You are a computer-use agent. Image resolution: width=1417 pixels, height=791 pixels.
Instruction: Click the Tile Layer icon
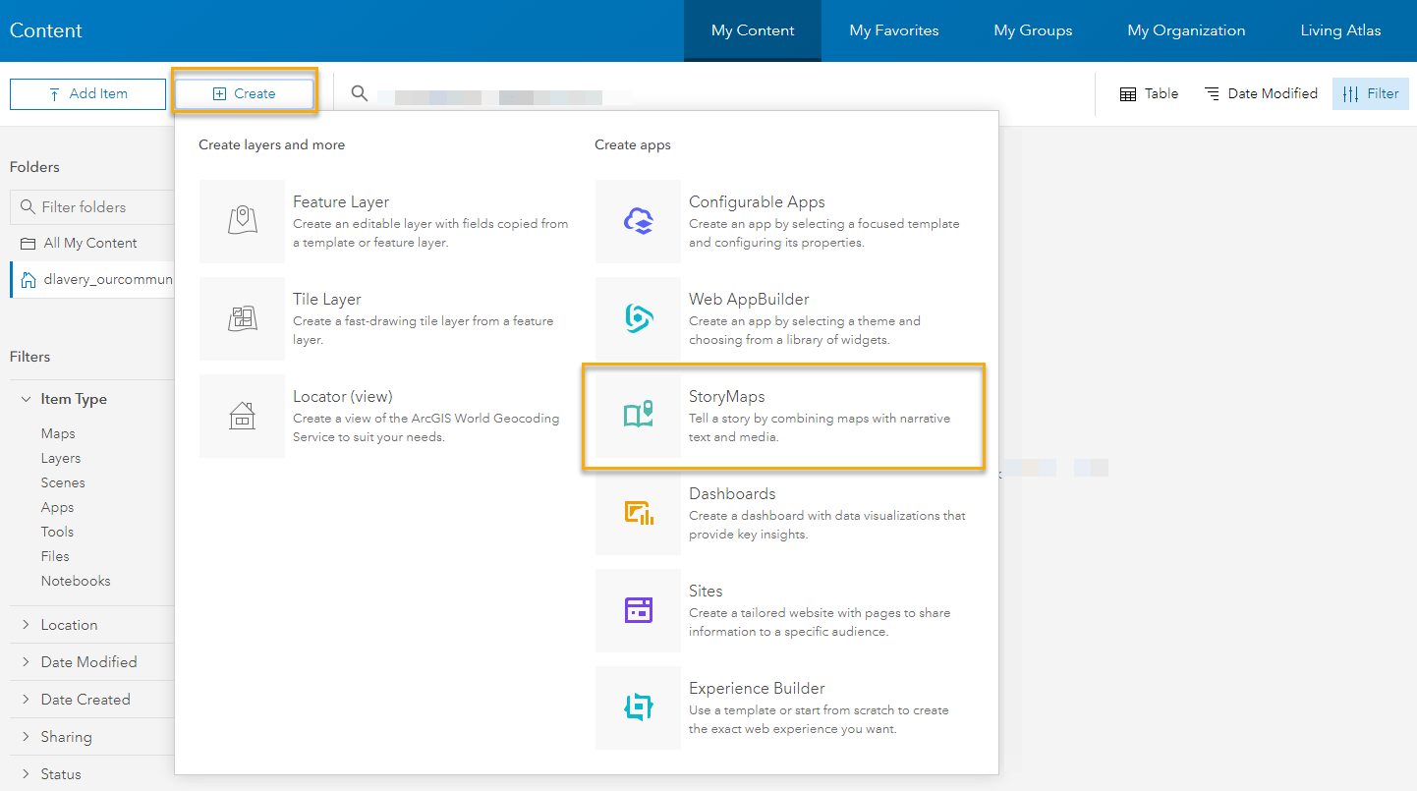242,318
